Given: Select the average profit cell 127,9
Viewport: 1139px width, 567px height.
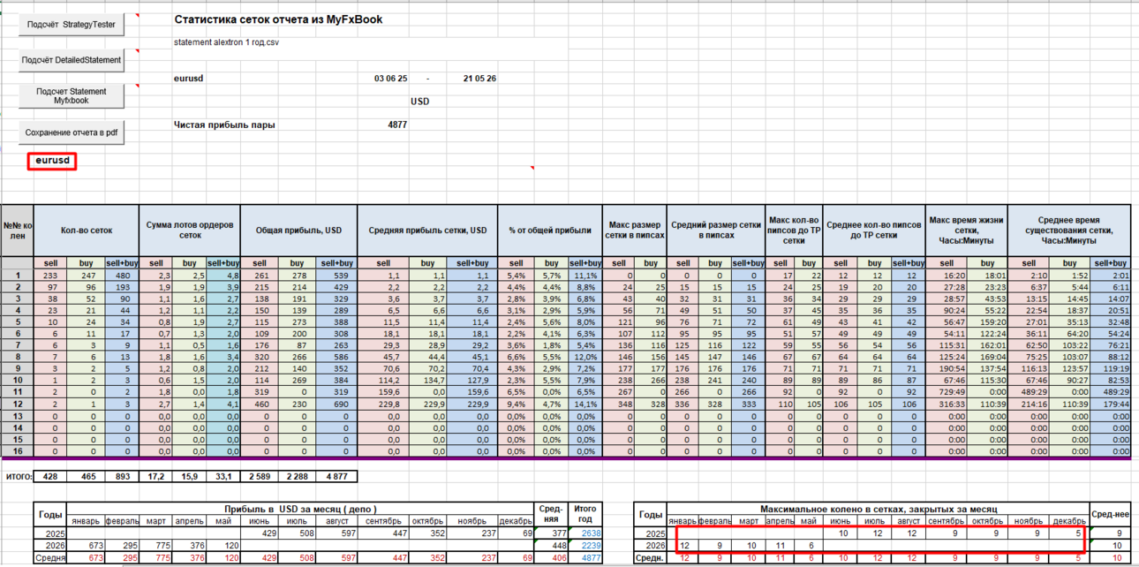Looking at the screenshot, I should coord(474,380).
